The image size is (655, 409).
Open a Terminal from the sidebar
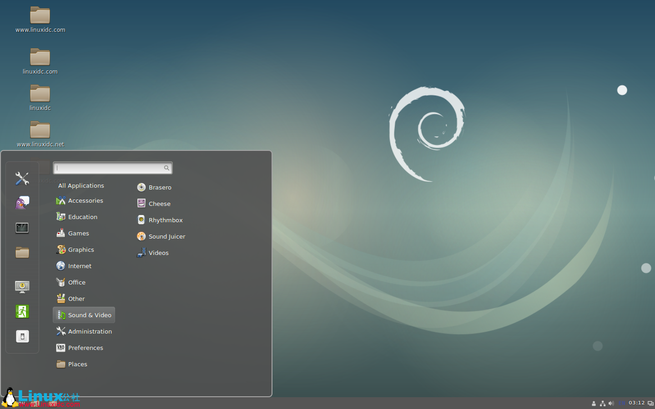click(22, 228)
